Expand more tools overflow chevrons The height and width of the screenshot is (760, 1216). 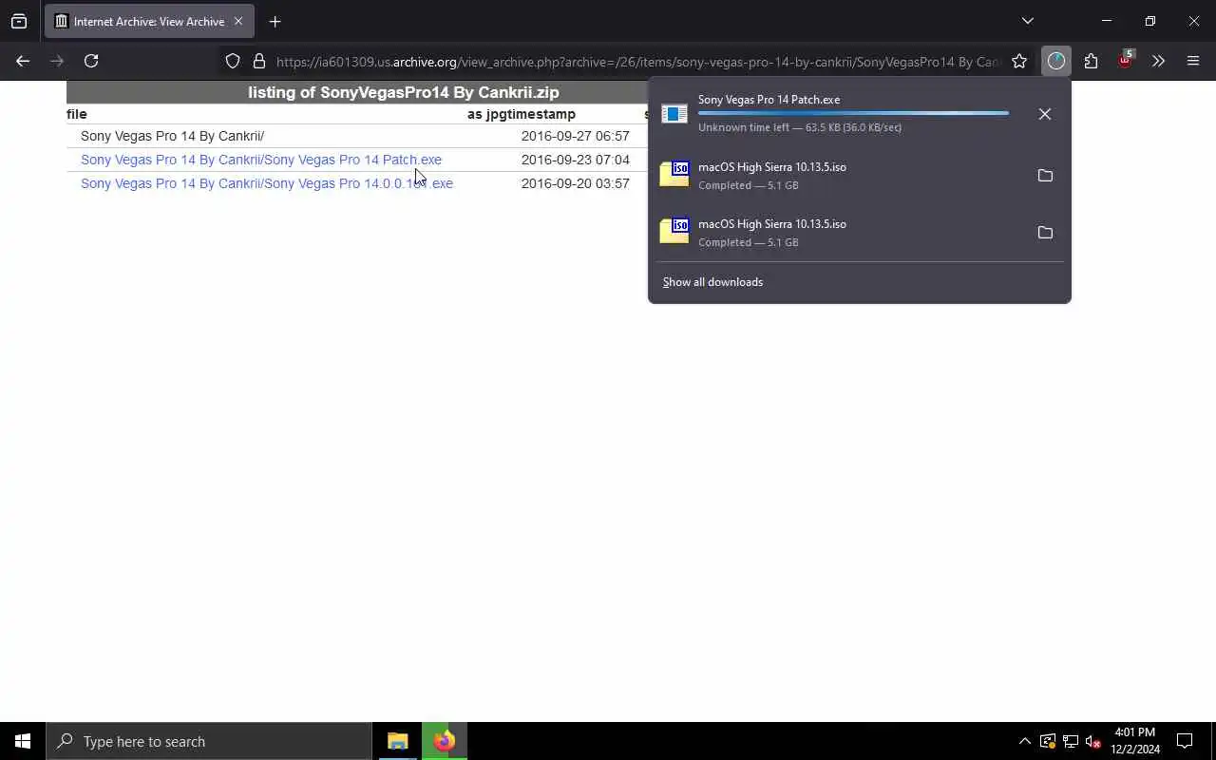(x=1158, y=61)
